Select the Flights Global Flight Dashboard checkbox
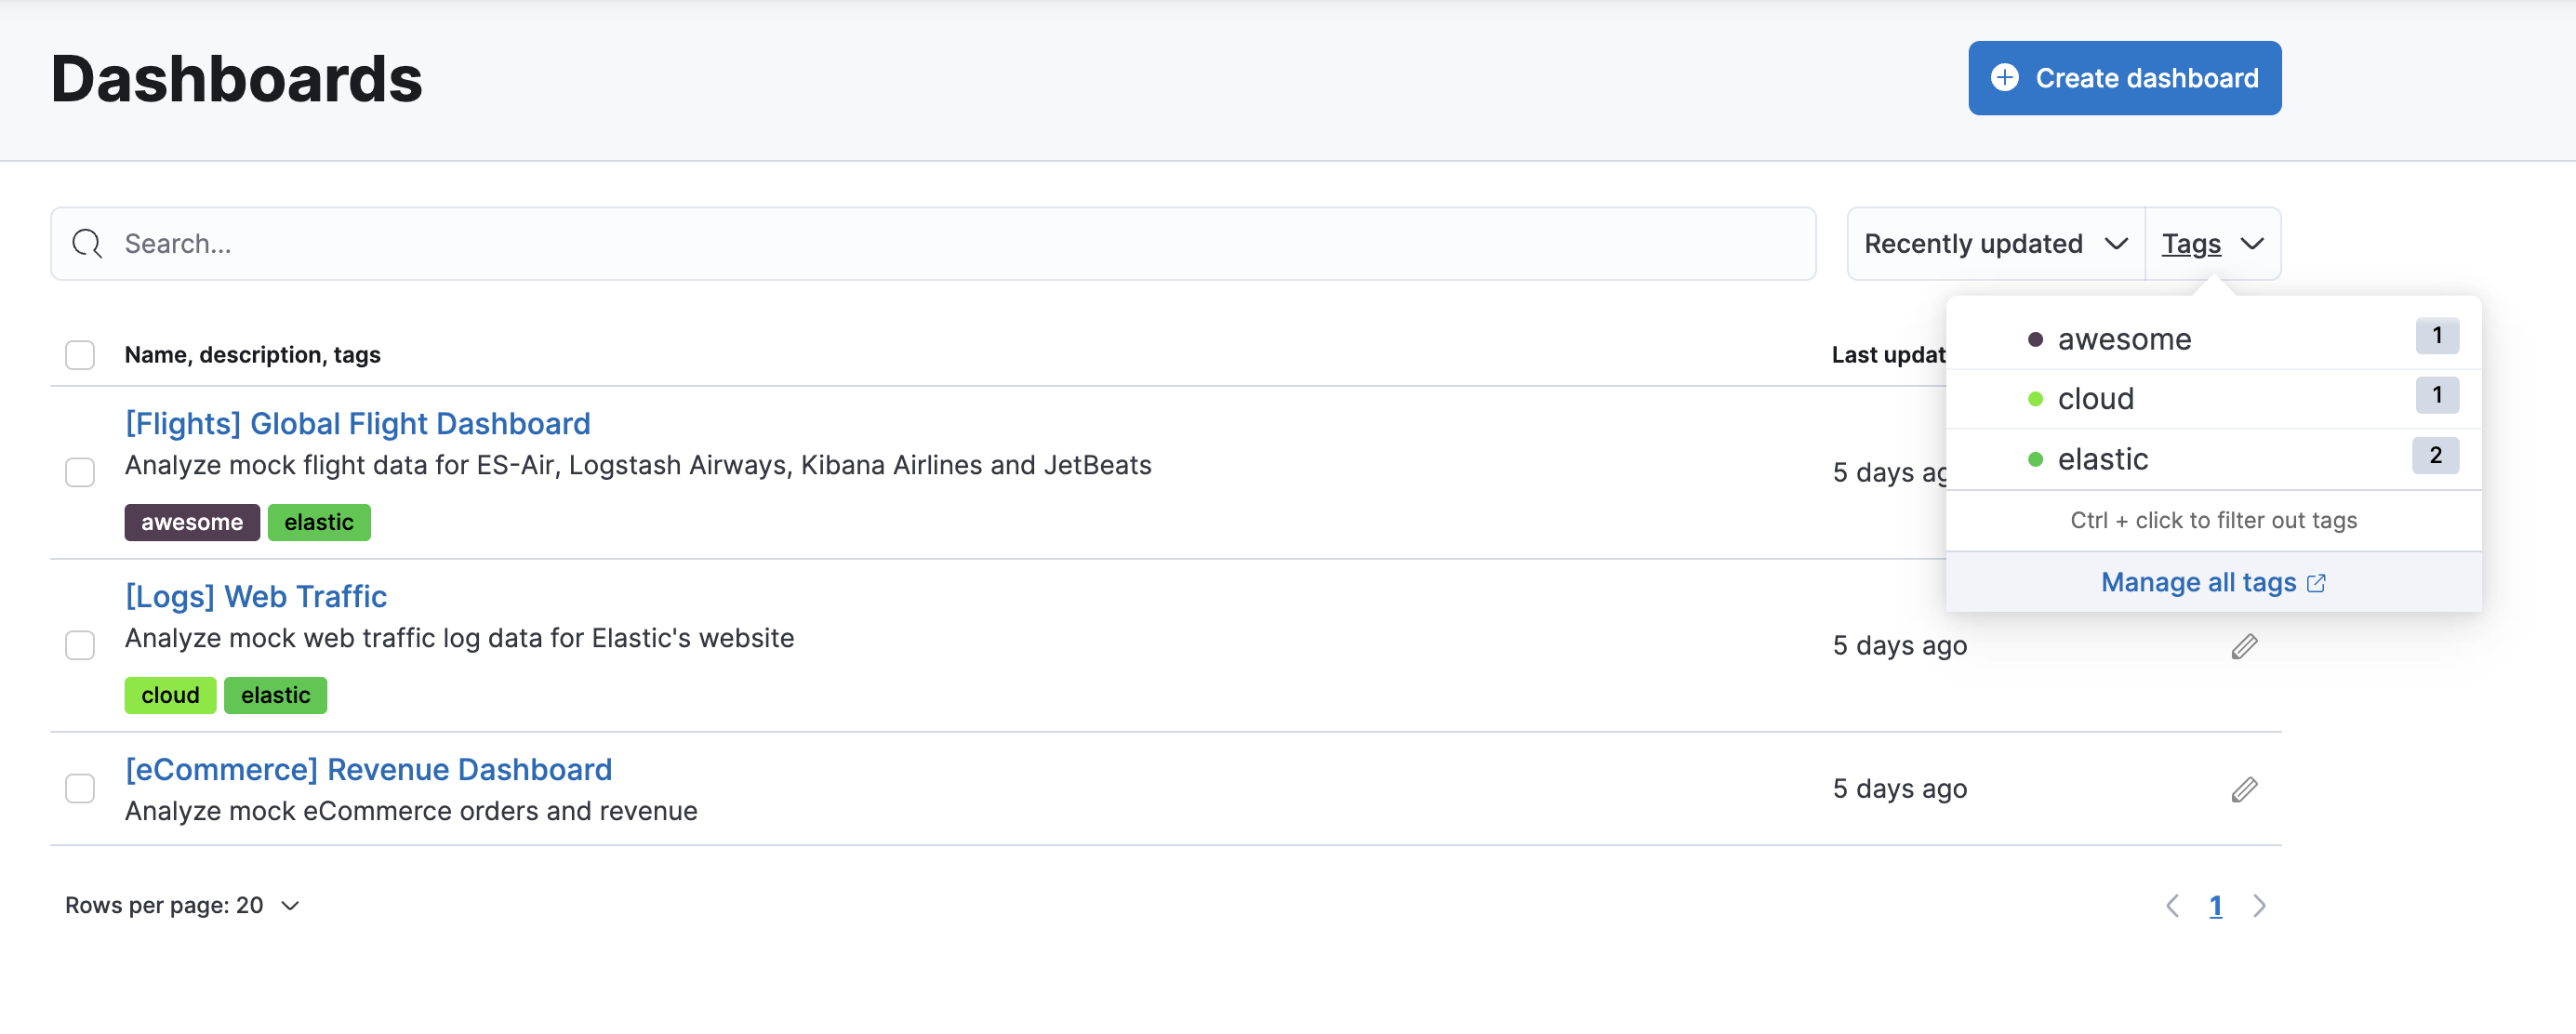2576x1034 pixels. (80, 472)
